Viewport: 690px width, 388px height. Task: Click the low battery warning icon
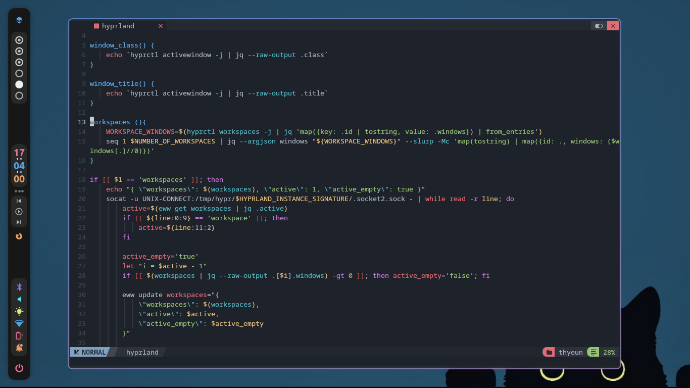click(x=19, y=335)
